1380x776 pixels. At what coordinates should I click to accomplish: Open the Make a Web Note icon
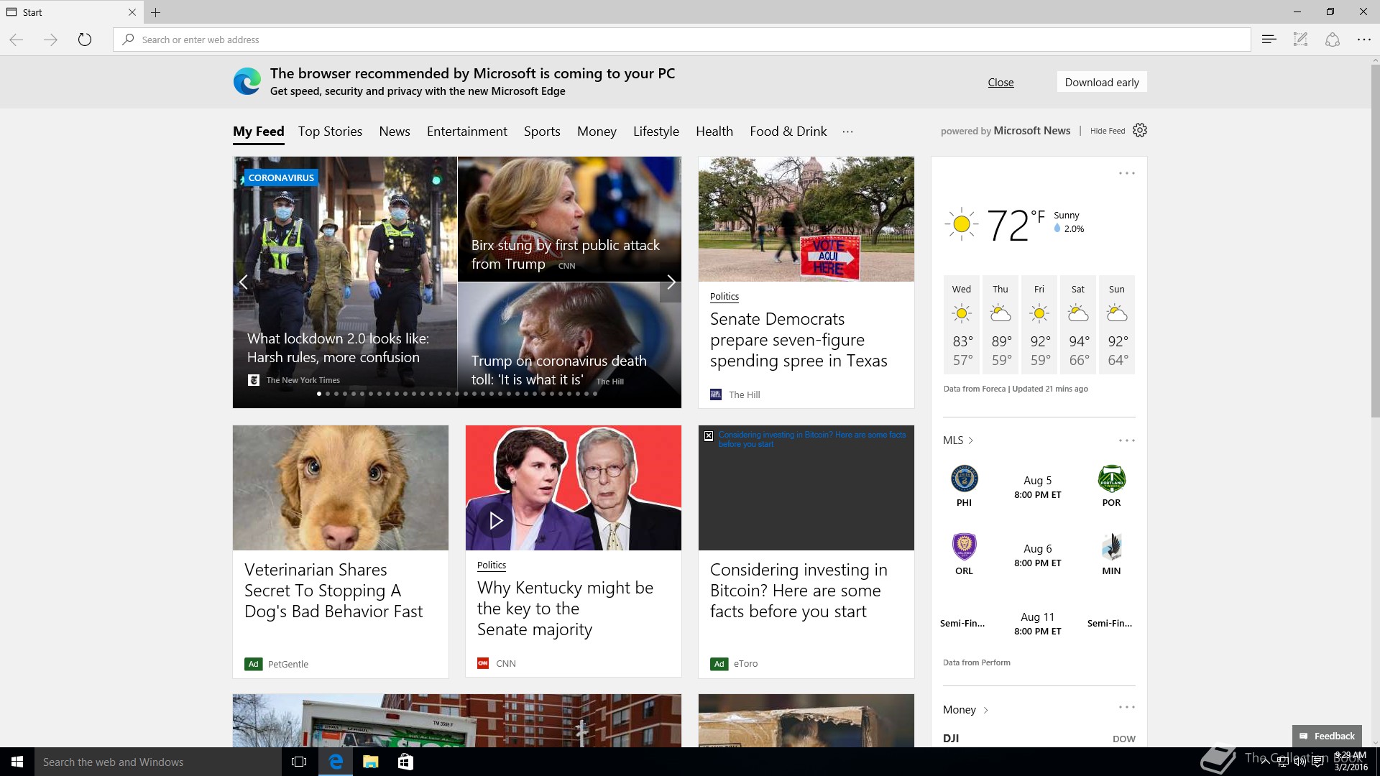(1300, 40)
